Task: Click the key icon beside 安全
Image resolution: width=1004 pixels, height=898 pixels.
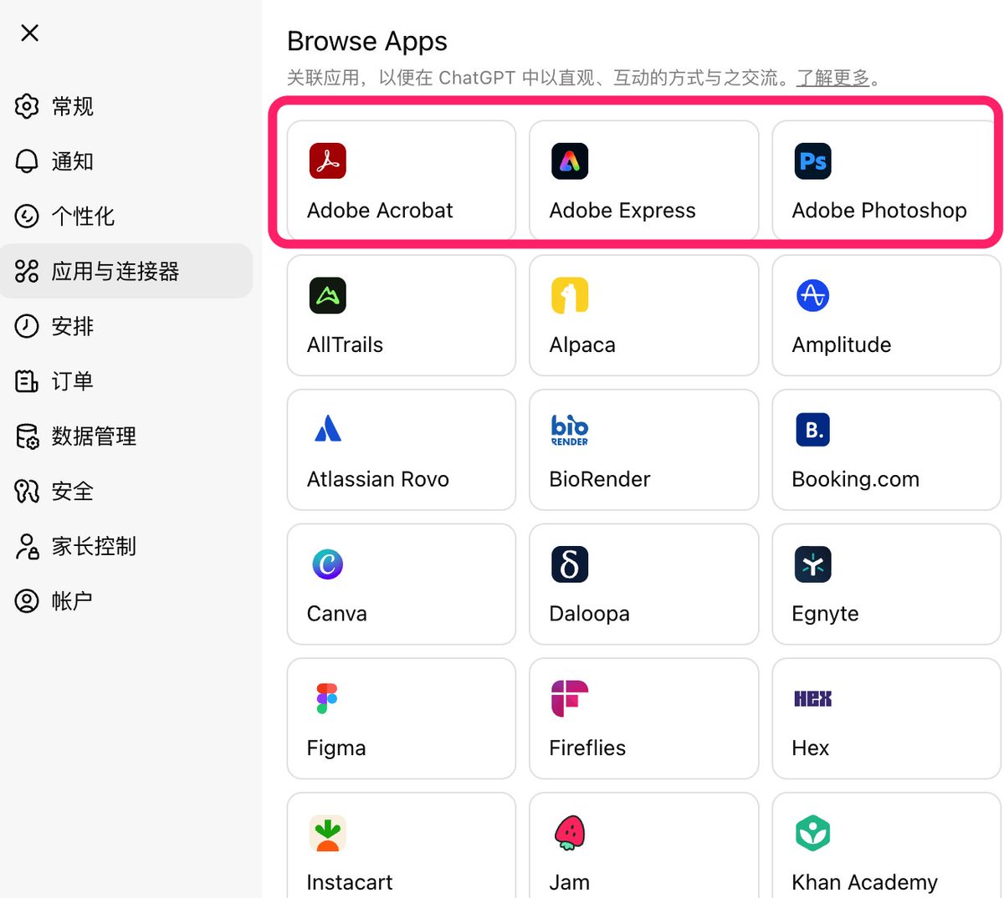Action: tap(27, 491)
